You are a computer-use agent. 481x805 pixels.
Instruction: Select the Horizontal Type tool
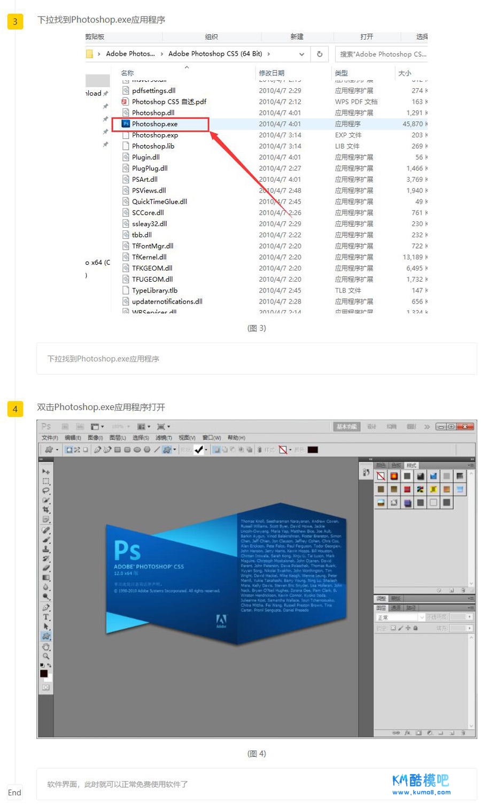pyautogui.click(x=46, y=617)
